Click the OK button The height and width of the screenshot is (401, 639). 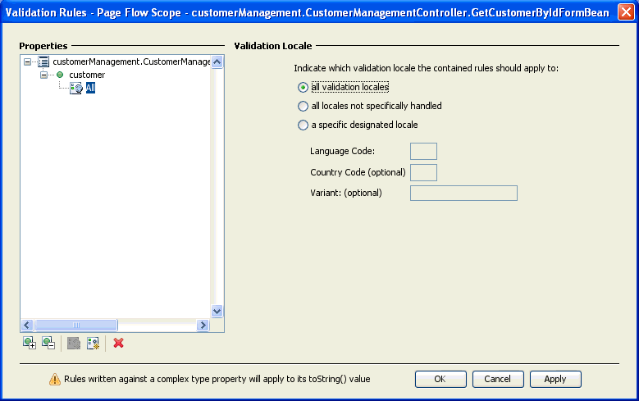440,379
